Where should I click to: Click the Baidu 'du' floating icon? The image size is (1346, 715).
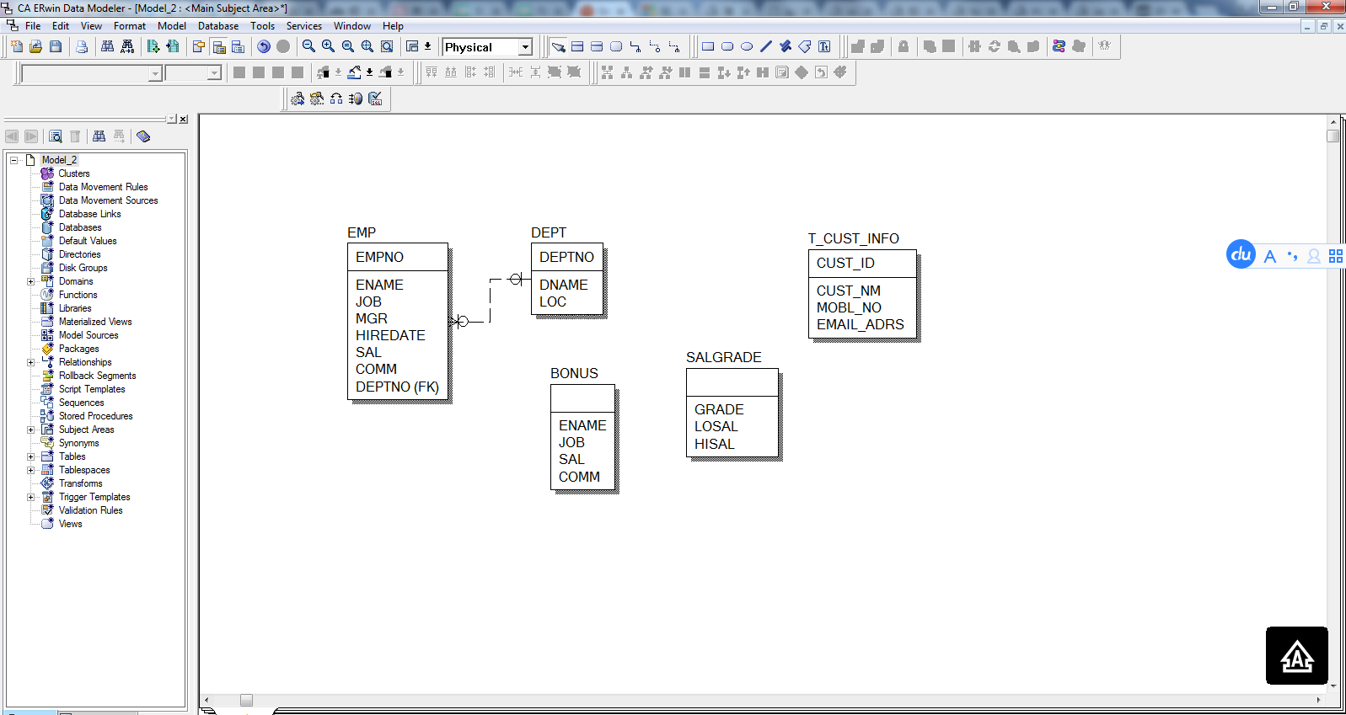click(1241, 254)
